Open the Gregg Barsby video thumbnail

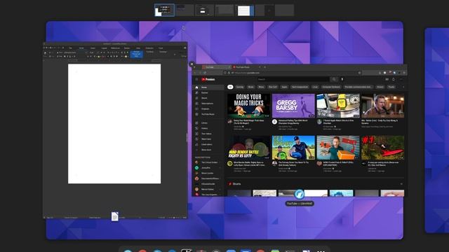pyautogui.click(x=293, y=106)
